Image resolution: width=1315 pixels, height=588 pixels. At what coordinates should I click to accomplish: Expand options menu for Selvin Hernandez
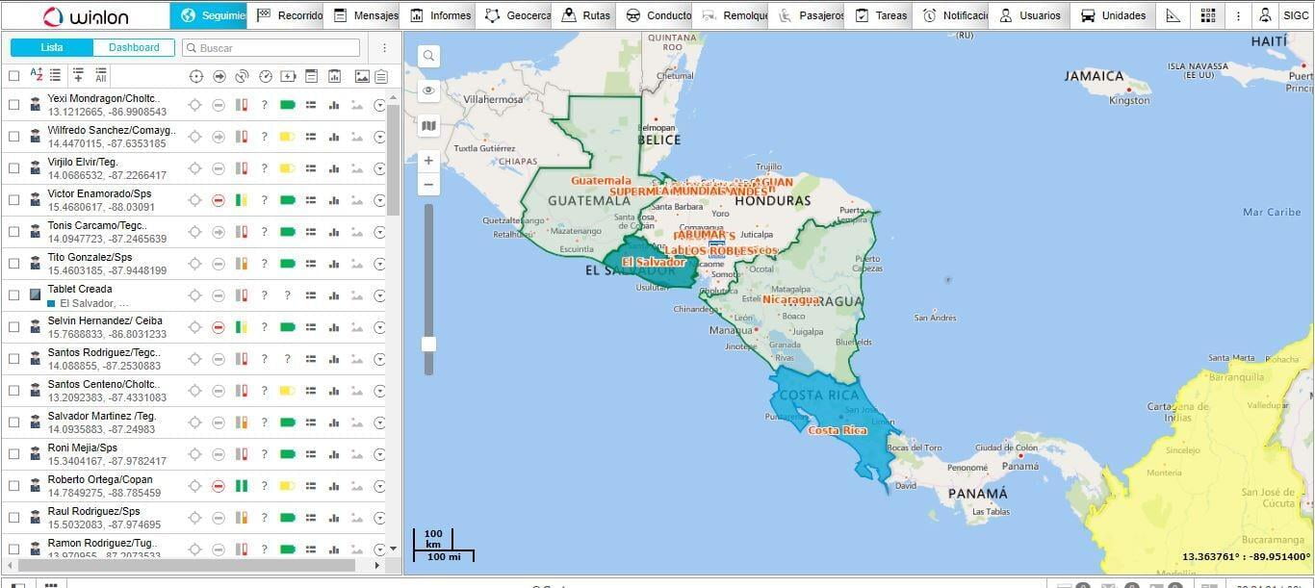379,327
